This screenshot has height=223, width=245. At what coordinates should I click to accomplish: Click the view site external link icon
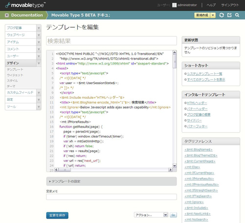point(229,15)
